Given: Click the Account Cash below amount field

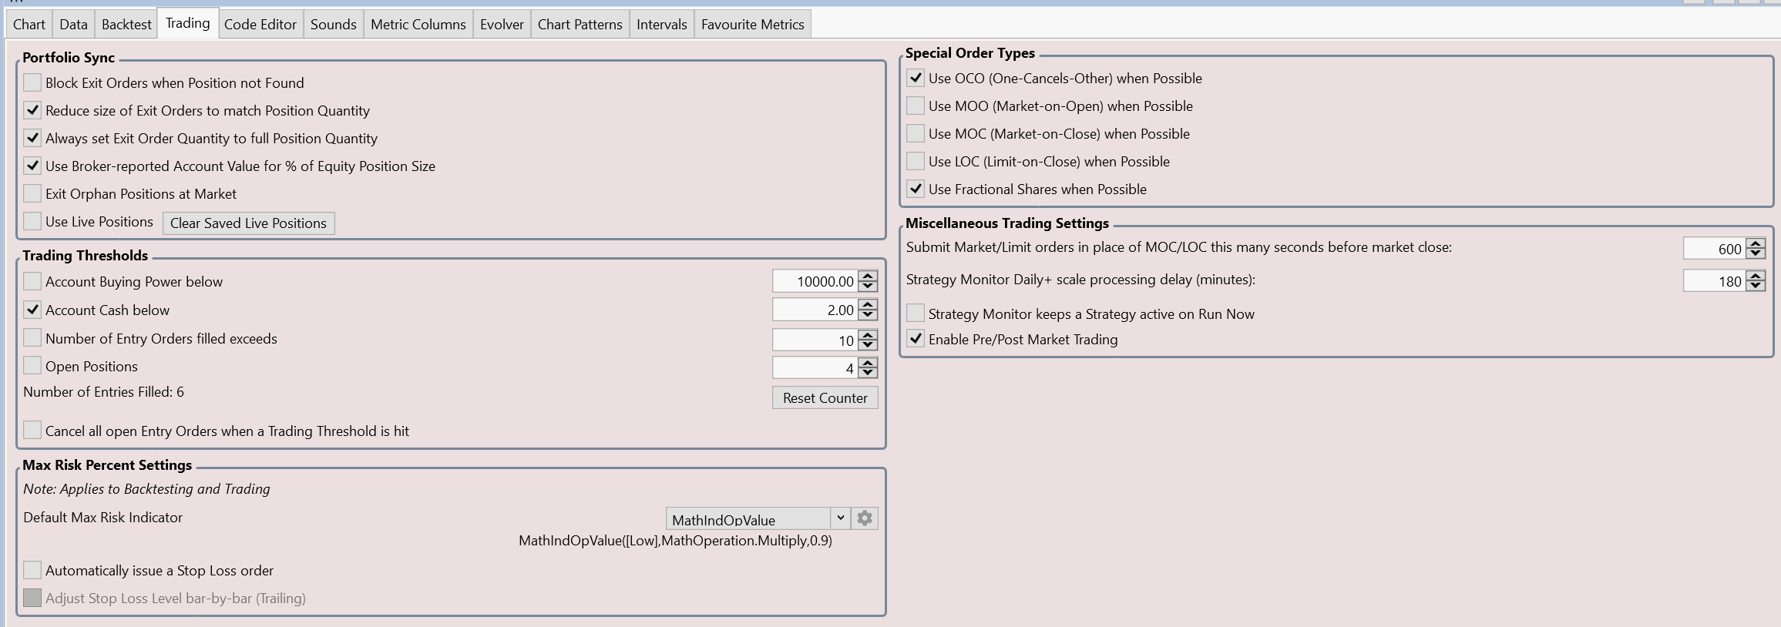Looking at the screenshot, I should [814, 310].
